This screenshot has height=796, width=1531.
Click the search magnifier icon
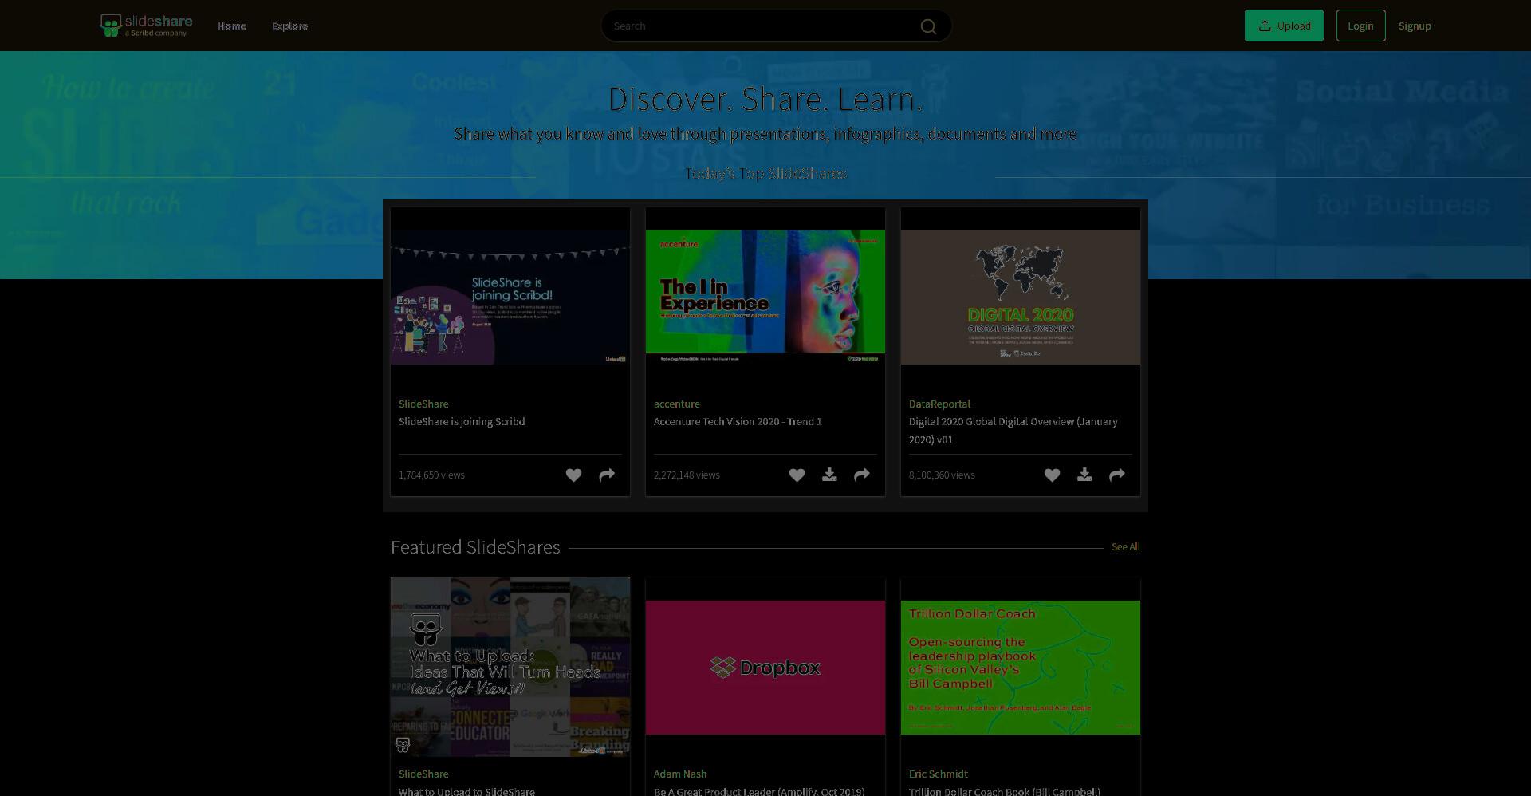928,26
